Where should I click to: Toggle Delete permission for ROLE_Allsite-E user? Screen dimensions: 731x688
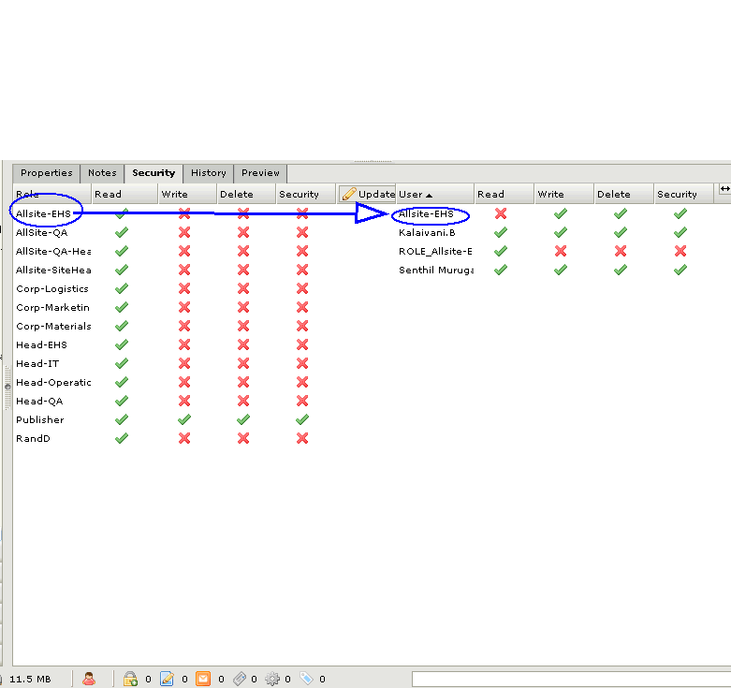621,251
